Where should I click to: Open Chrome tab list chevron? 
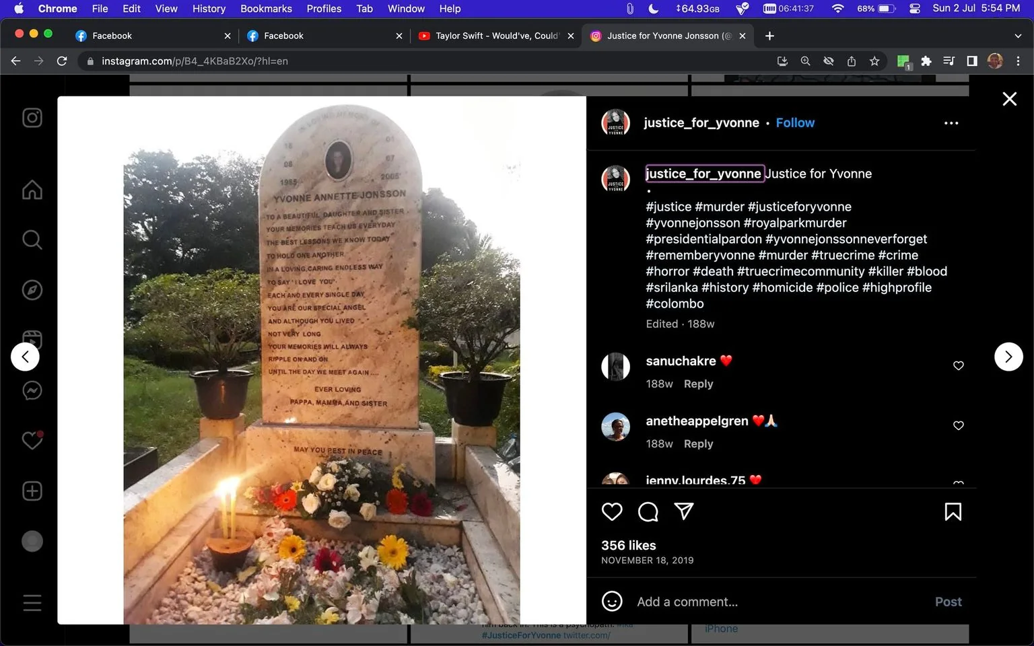click(x=1018, y=36)
